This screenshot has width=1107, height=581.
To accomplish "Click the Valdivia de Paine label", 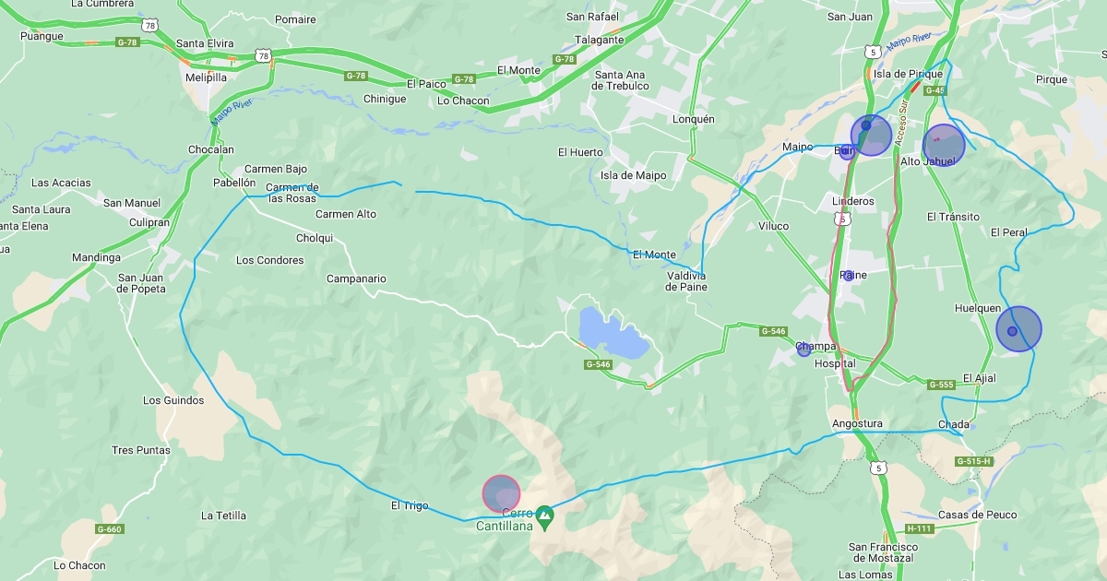I will tap(686, 281).
